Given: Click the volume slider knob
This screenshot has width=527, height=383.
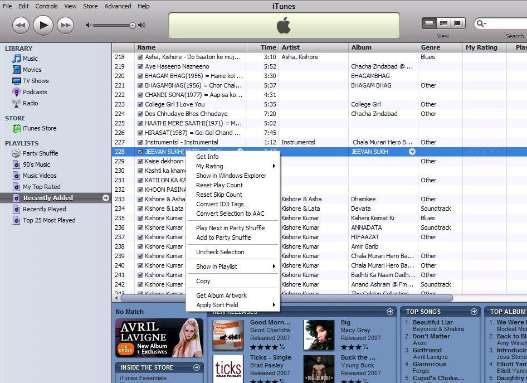Looking at the screenshot, I should tap(133, 25).
